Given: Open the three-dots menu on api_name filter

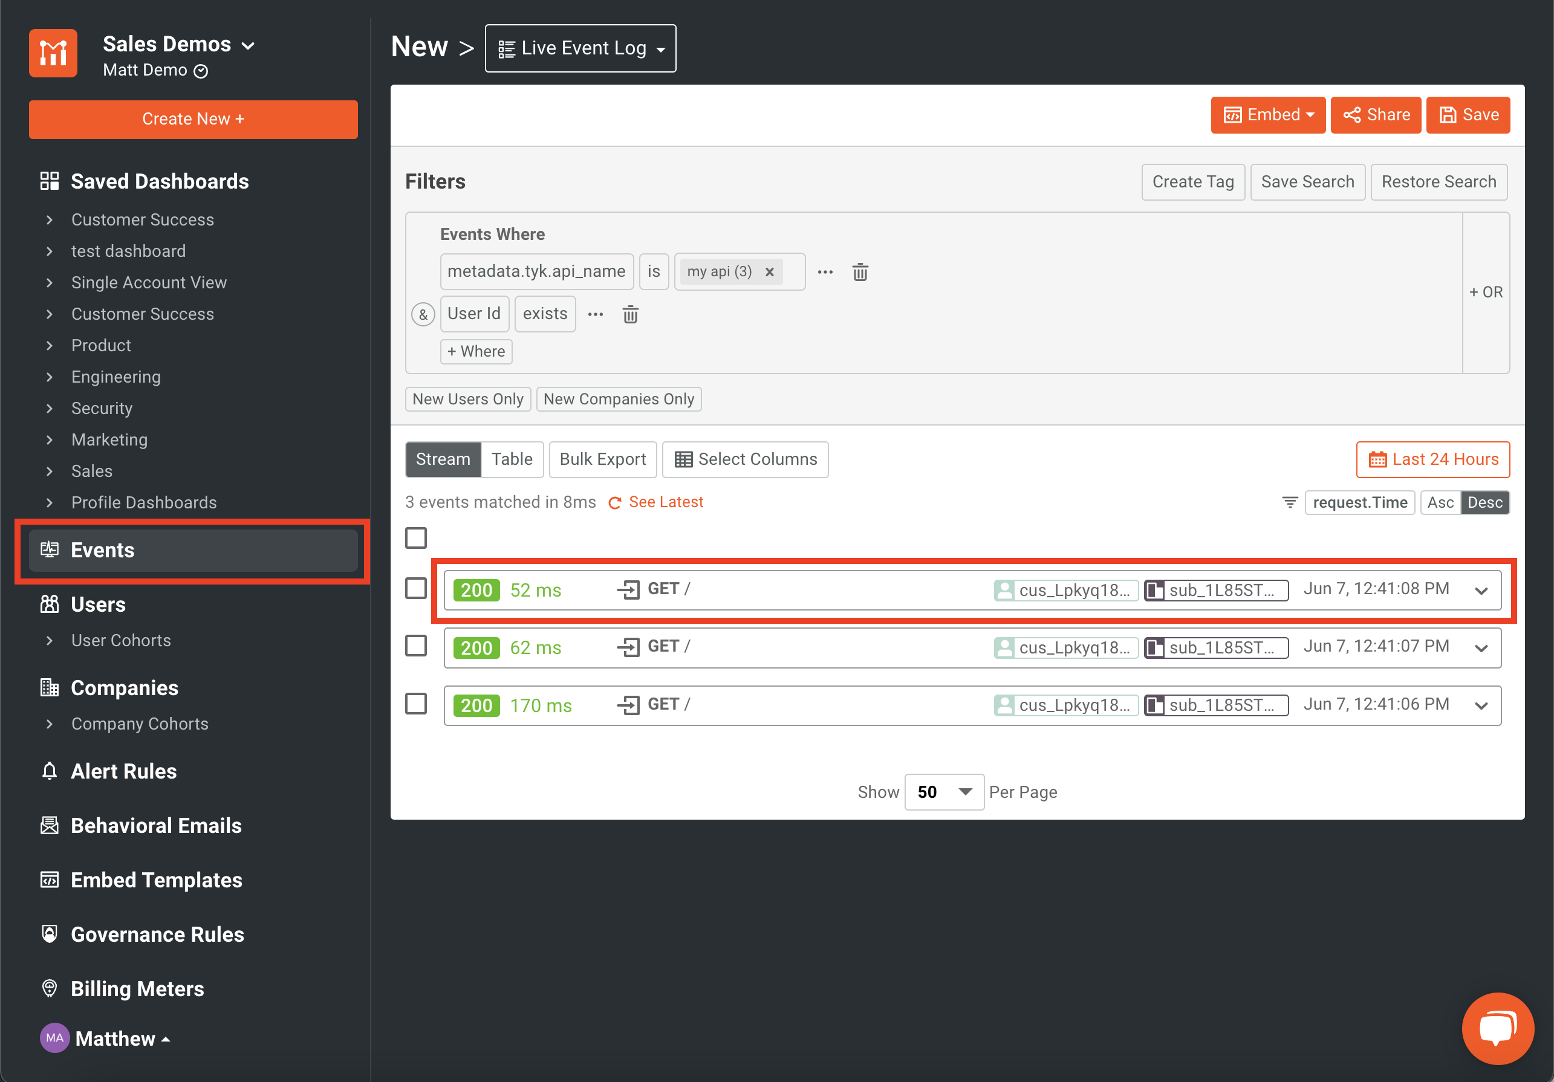Looking at the screenshot, I should 825,272.
